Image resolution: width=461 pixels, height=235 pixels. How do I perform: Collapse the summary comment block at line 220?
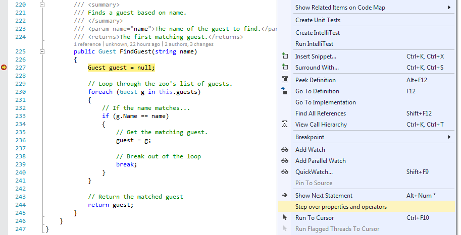42,4
